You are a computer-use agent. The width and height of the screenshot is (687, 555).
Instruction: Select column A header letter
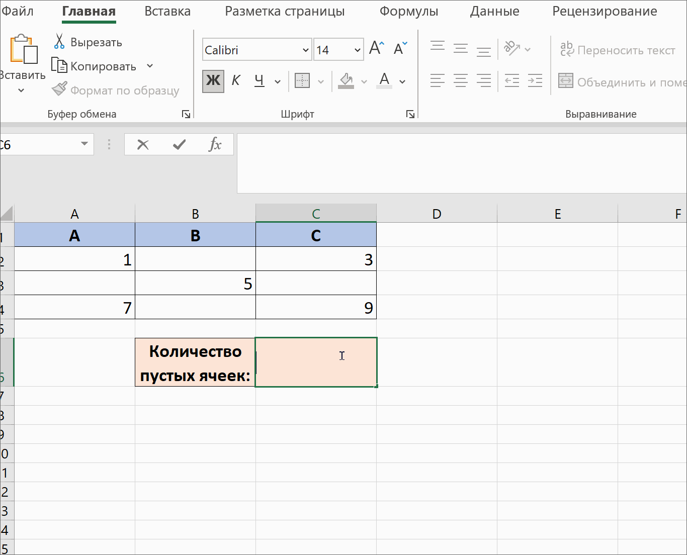coord(74,214)
